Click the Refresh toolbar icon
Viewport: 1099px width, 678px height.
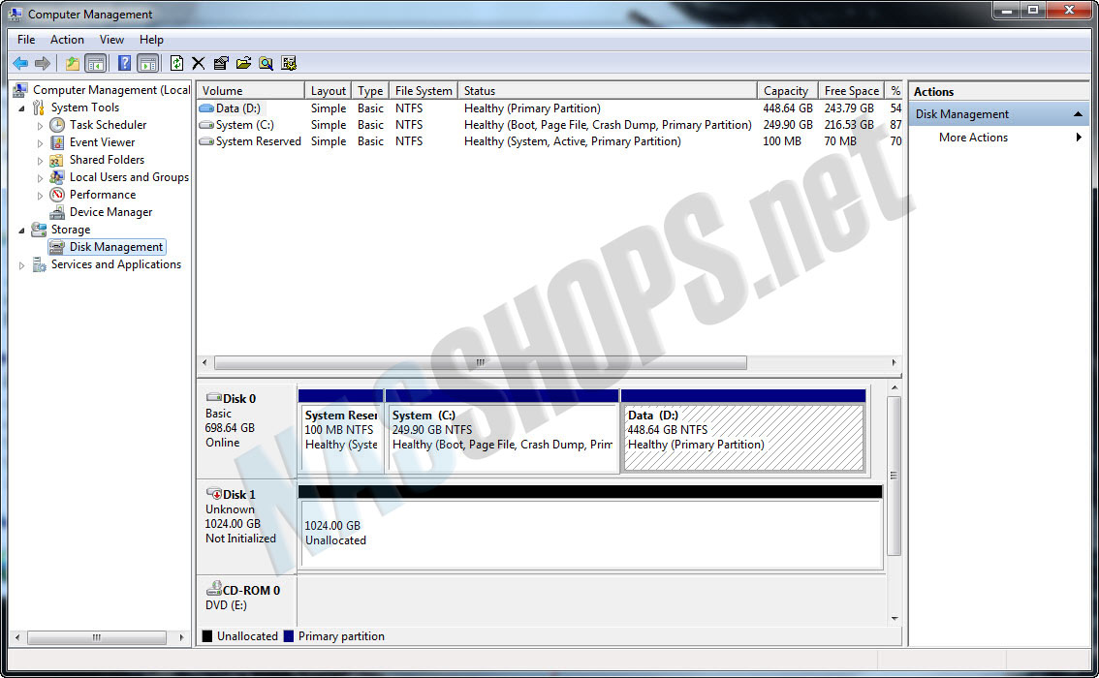click(x=176, y=64)
